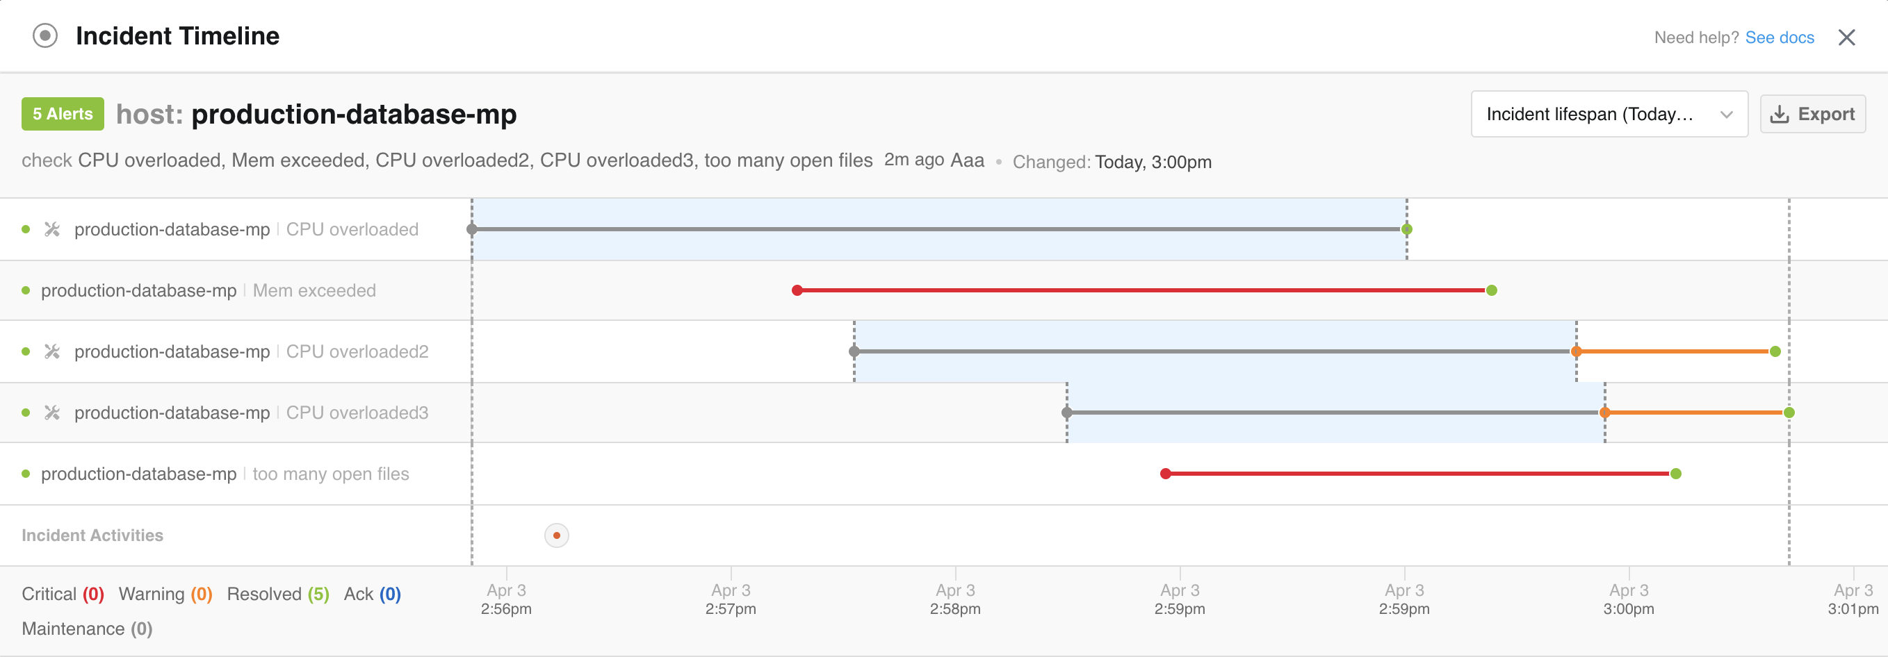Select the incident activity dot on the timeline
This screenshot has height=657, width=1888.
pyautogui.click(x=556, y=535)
